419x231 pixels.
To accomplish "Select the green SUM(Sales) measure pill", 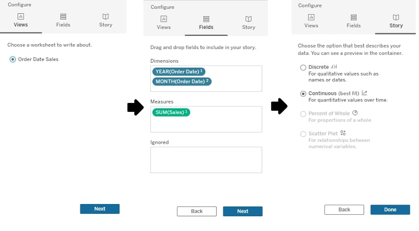I will pos(171,112).
